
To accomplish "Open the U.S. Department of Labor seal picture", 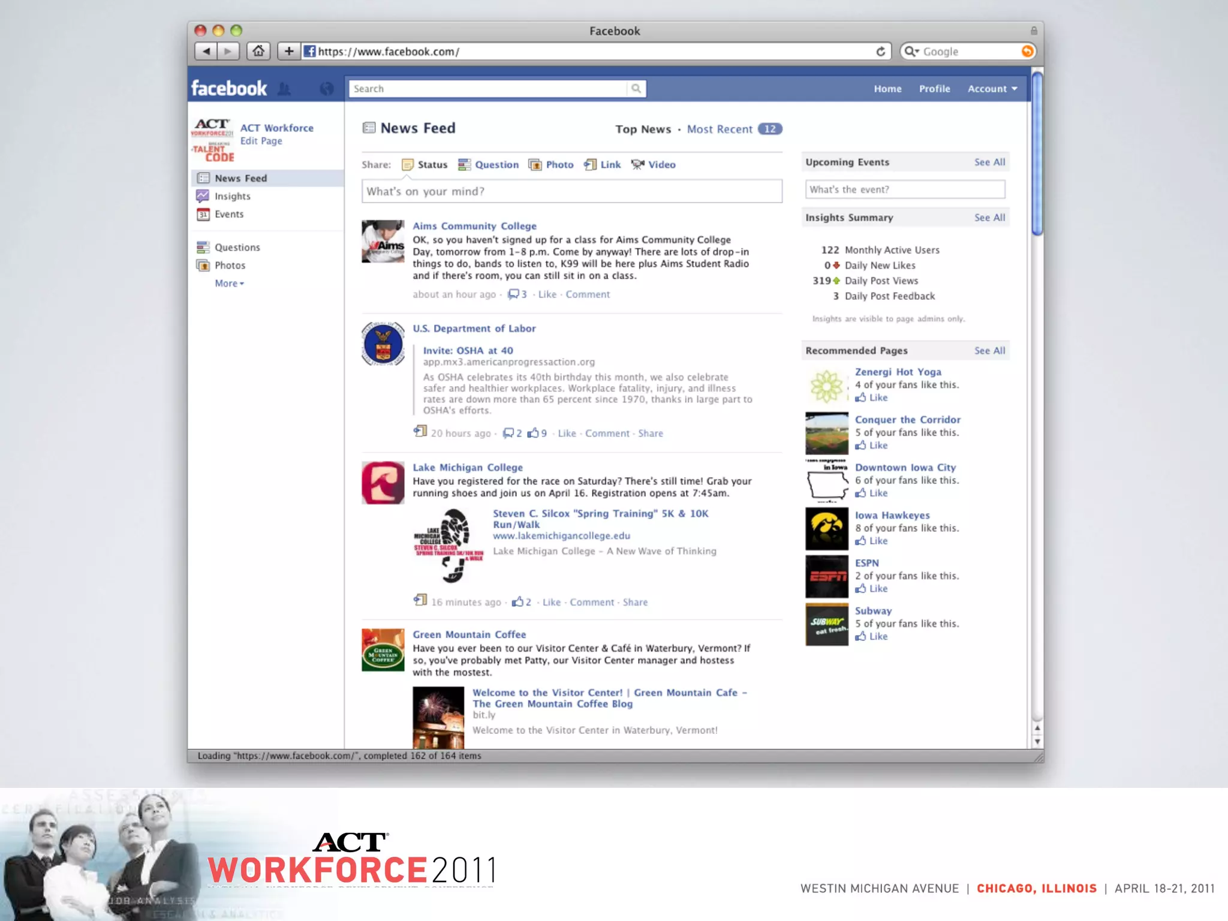I will (383, 344).
